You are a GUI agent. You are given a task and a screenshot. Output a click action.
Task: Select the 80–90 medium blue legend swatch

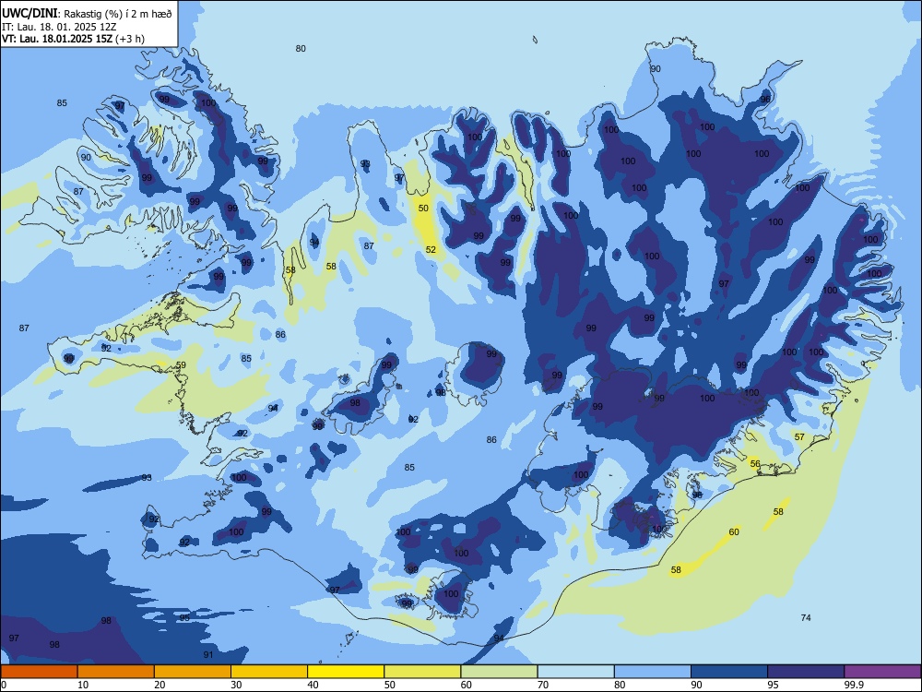pos(653,672)
